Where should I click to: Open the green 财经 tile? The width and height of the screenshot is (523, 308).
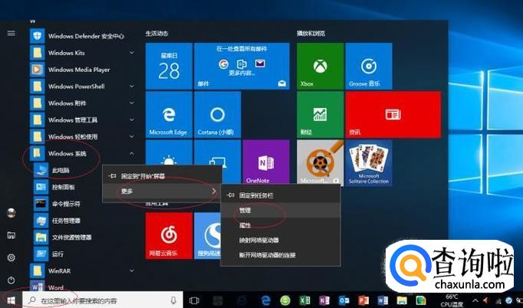click(x=320, y=115)
